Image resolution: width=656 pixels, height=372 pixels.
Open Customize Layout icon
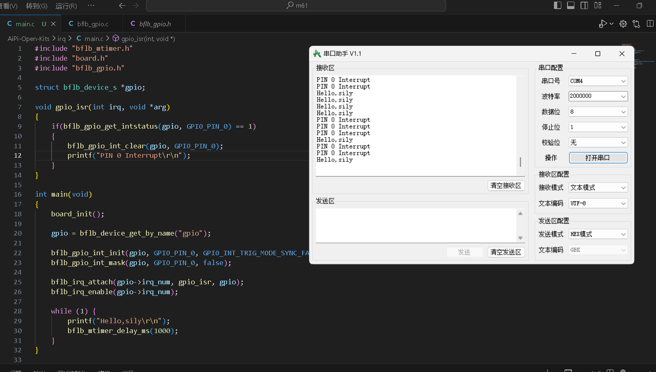click(598, 5)
